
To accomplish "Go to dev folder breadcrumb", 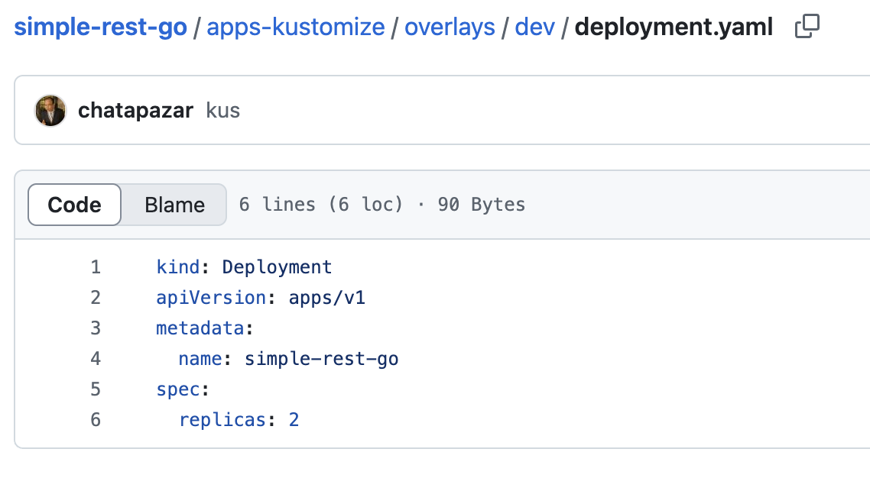I will (x=534, y=27).
